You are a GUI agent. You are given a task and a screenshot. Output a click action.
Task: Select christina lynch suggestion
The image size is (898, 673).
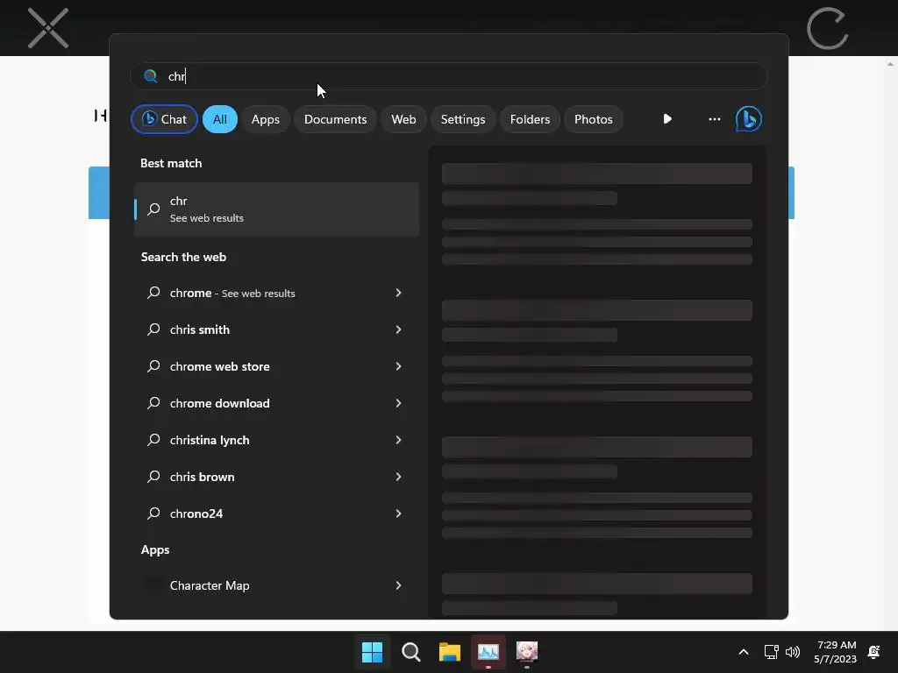coord(276,440)
